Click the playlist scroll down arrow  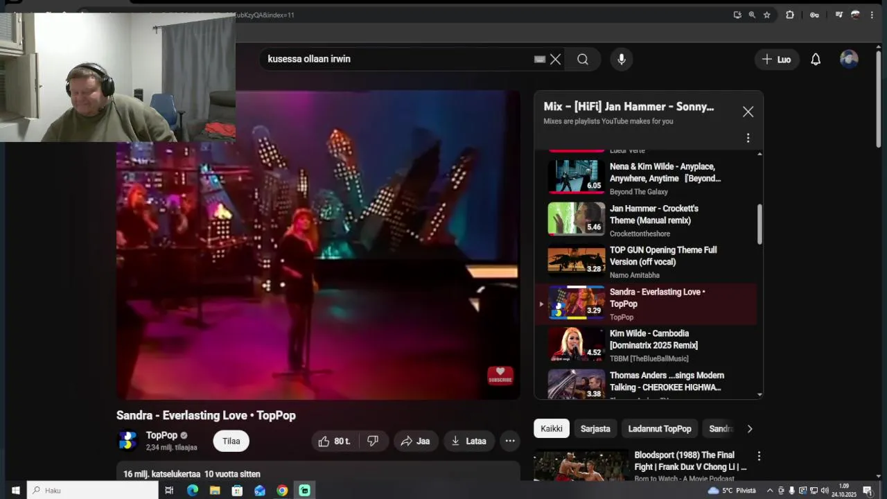click(759, 394)
